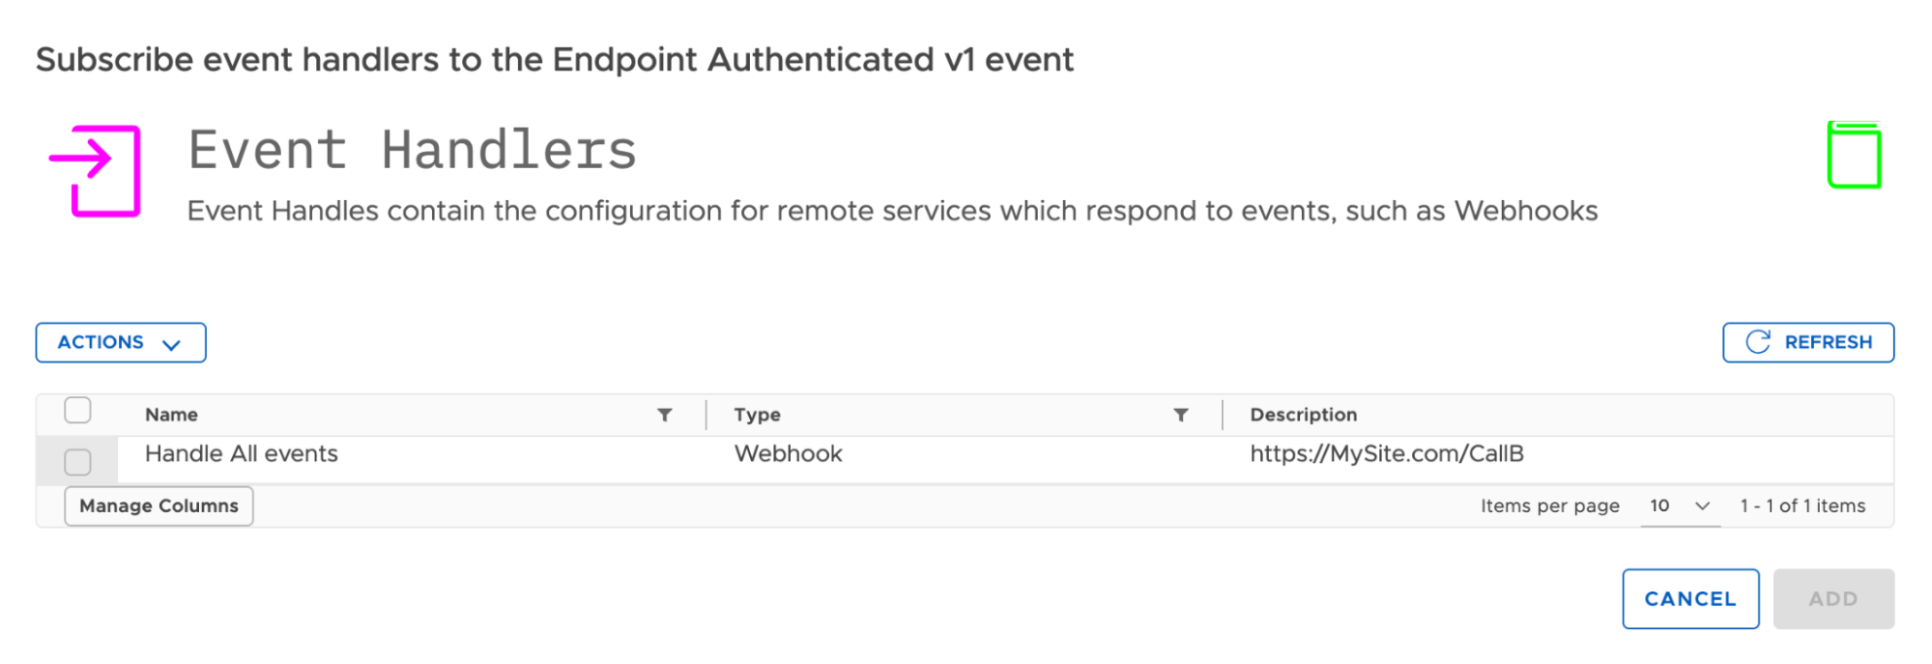1932x664 pixels.
Task: Click the Type column filter icon
Action: click(x=1181, y=415)
